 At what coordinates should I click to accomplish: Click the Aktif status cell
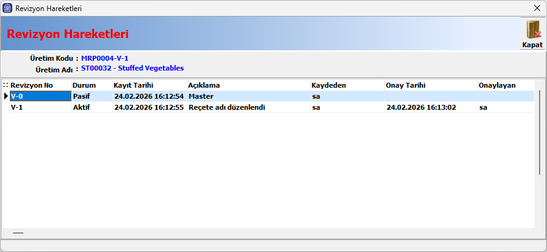(82, 107)
